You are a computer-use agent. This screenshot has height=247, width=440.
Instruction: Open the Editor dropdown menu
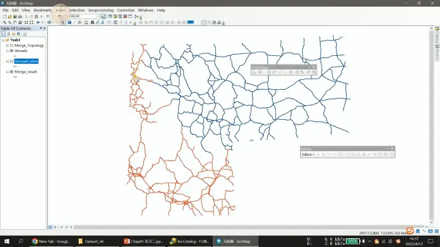coord(307,154)
